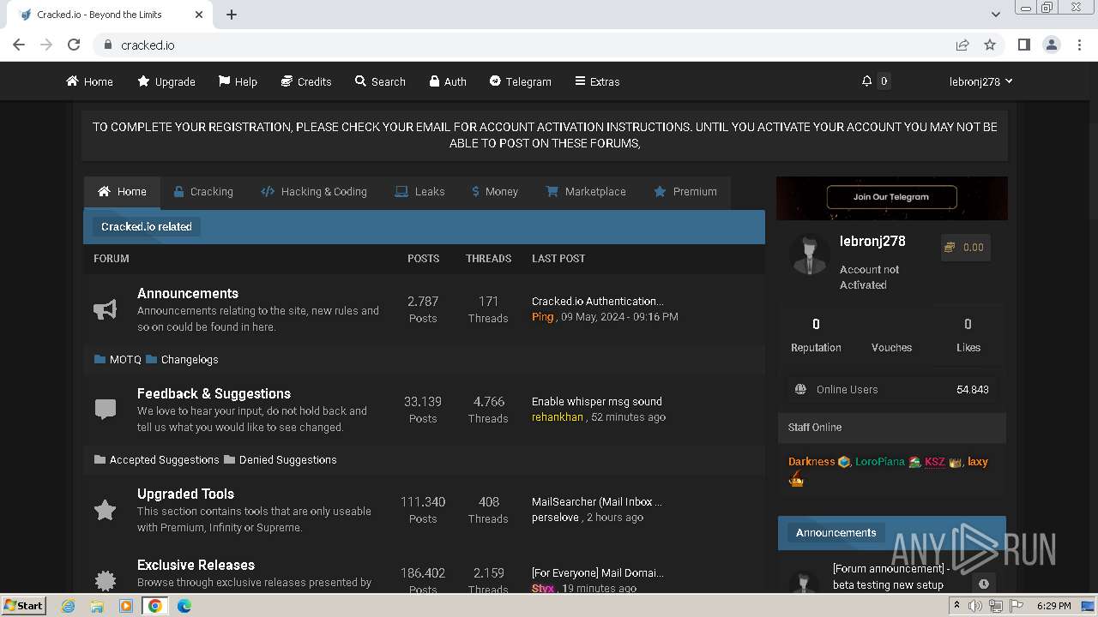
Task: Click the bell notifications icon
Action: point(866,81)
